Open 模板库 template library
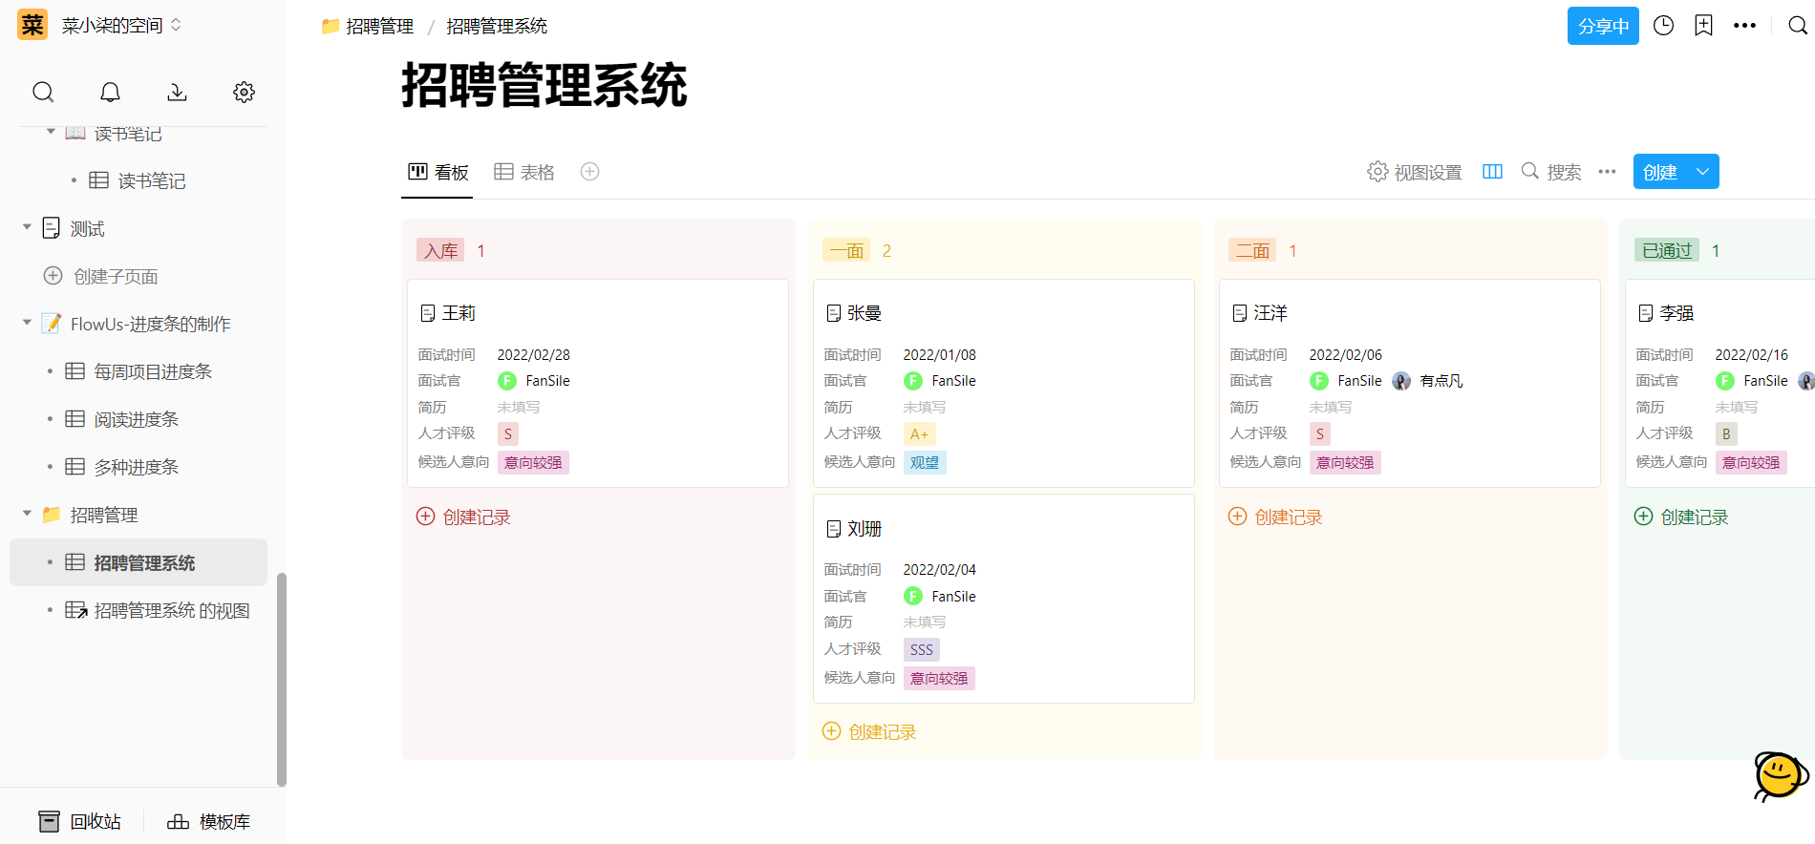 click(x=208, y=821)
